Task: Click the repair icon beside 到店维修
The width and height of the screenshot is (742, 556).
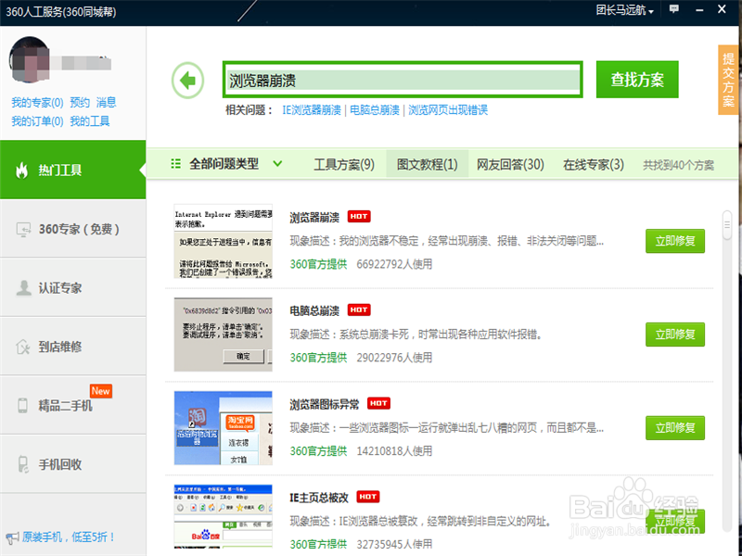Action: coord(22,347)
